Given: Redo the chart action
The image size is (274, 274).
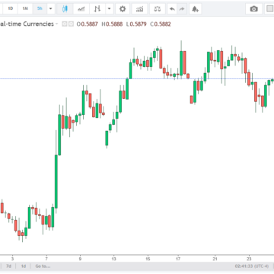Looking at the screenshot, I should pos(182,9).
